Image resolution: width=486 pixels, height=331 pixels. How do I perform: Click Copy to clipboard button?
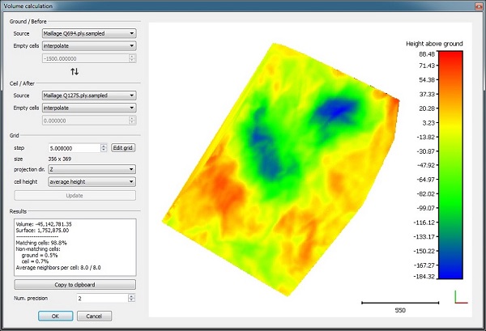pos(75,285)
